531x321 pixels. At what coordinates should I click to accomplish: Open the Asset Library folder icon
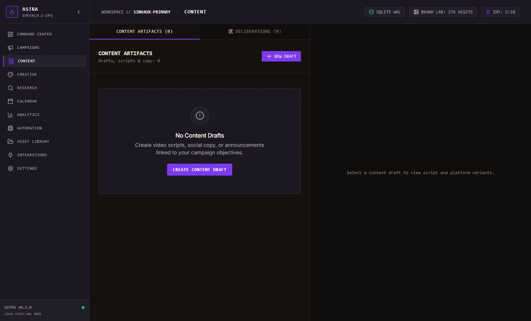[10, 142]
